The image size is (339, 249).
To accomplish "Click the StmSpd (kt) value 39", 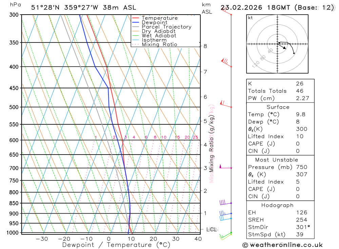I will (x=300, y=234).
